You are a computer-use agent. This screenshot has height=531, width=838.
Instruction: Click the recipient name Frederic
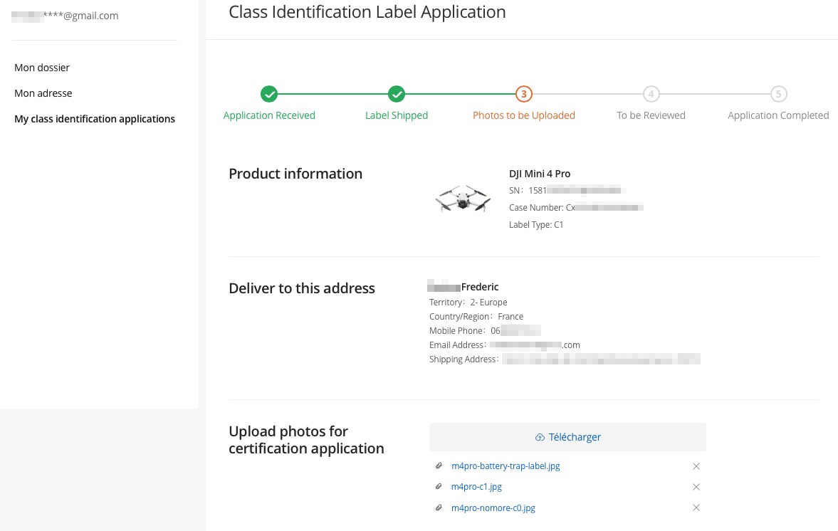coord(480,287)
